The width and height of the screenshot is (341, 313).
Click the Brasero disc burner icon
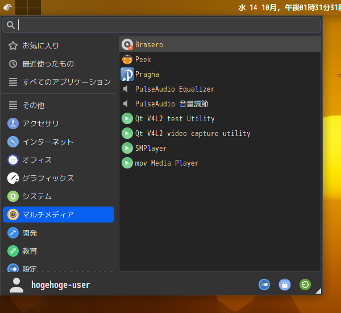127,44
